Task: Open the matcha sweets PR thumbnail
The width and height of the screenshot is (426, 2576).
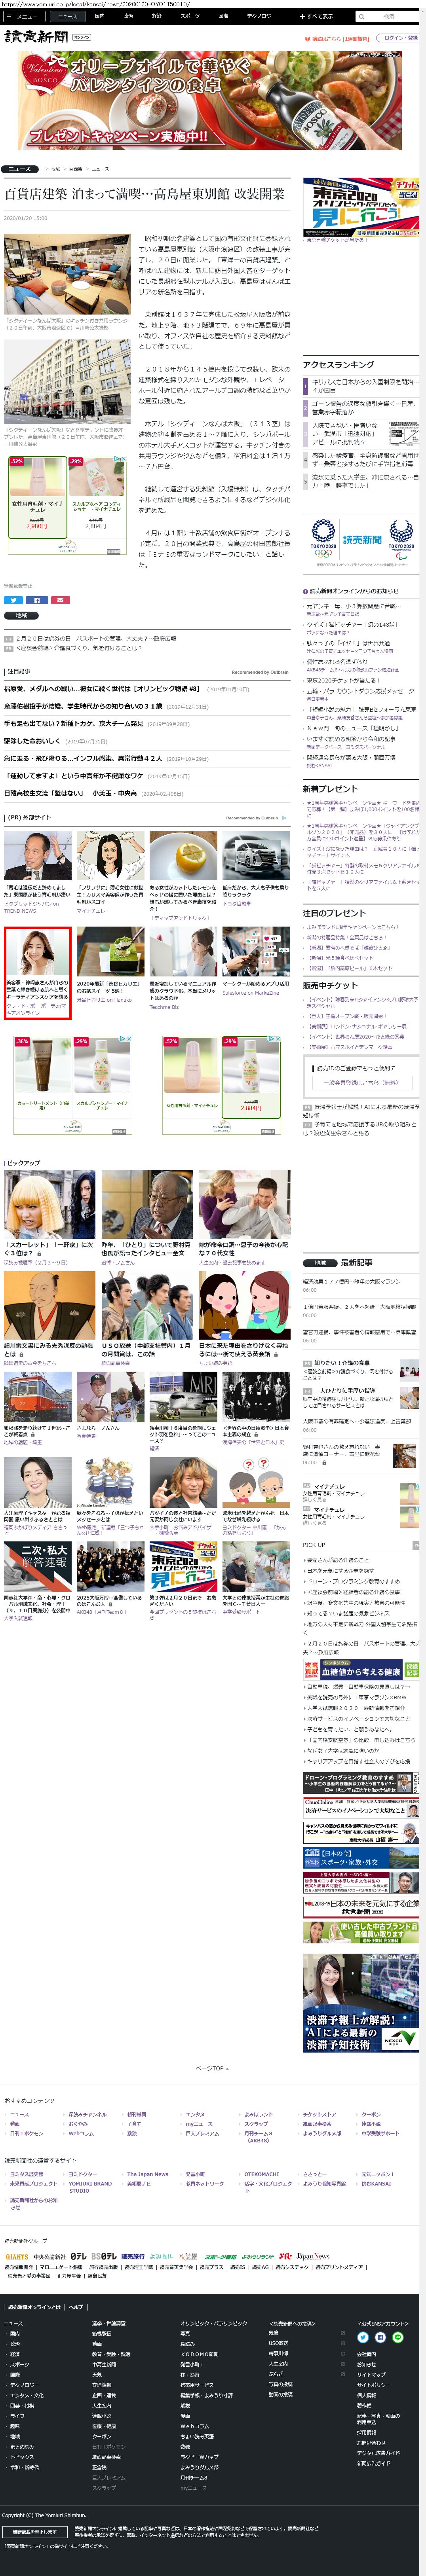Action: point(111,952)
